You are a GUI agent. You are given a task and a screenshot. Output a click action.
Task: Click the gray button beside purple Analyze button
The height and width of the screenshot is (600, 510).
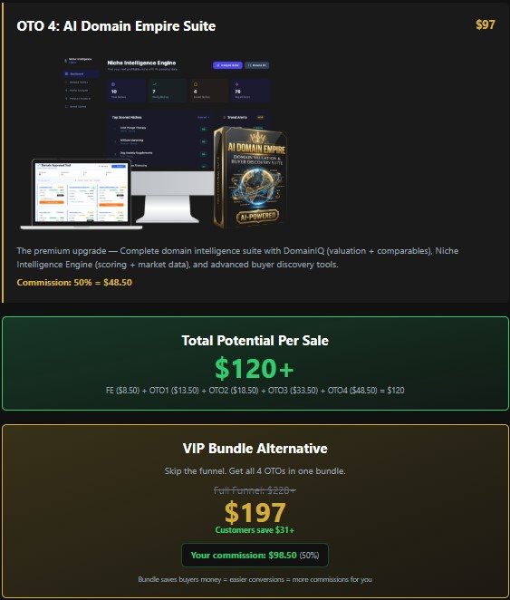pyautogui.click(x=257, y=65)
